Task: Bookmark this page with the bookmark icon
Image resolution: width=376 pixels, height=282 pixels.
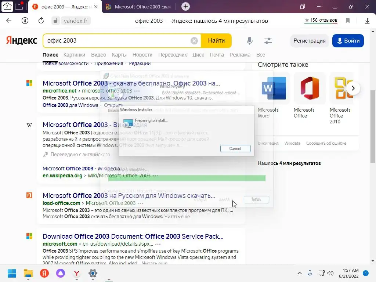Action: (x=348, y=21)
